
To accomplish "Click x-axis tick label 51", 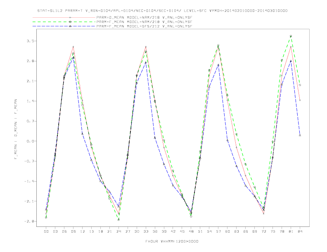I will [200, 231].
